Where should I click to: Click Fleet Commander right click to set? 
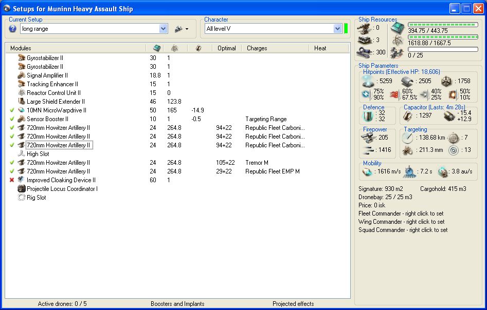click(x=401, y=214)
